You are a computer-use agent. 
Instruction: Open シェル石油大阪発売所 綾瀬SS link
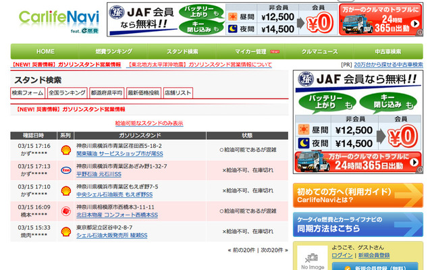coord(112,236)
